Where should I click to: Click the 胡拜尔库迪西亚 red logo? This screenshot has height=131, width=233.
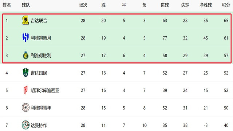point(25,90)
